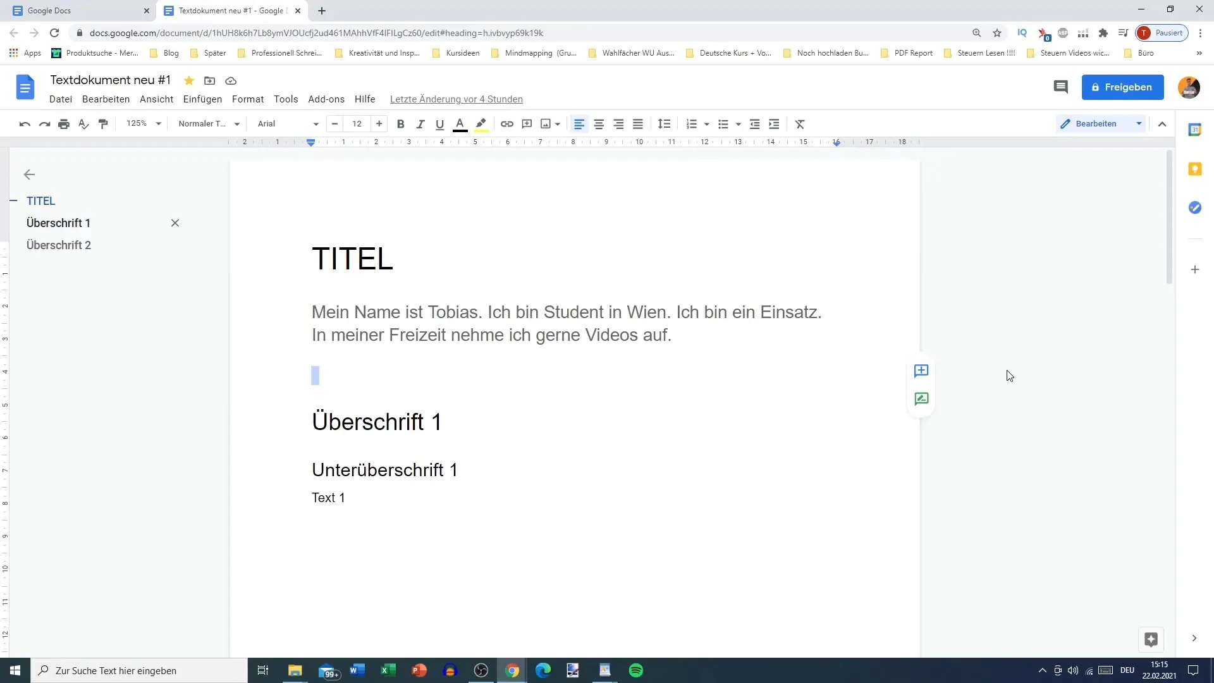Click 'Überschrift 1' in the document outline
The height and width of the screenshot is (683, 1214).
tap(58, 223)
